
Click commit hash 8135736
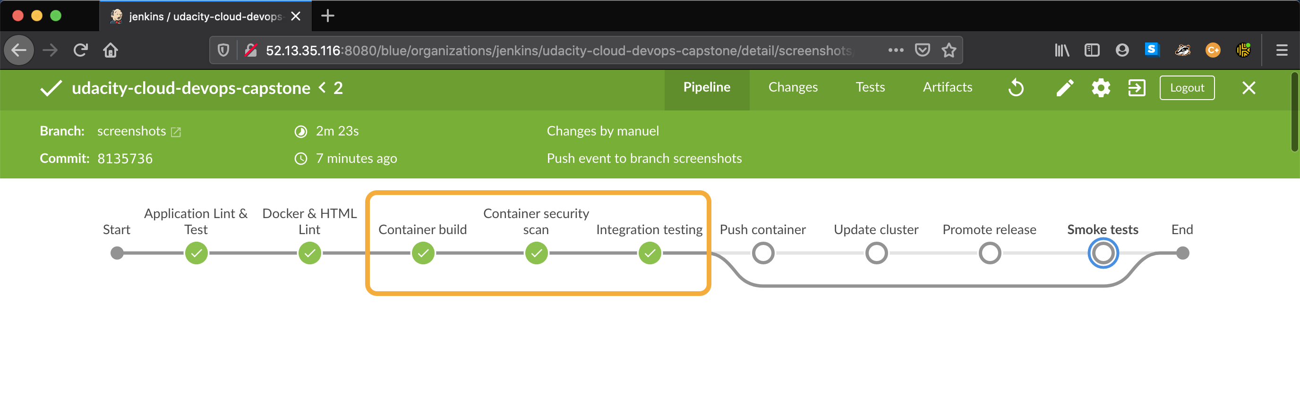(125, 159)
